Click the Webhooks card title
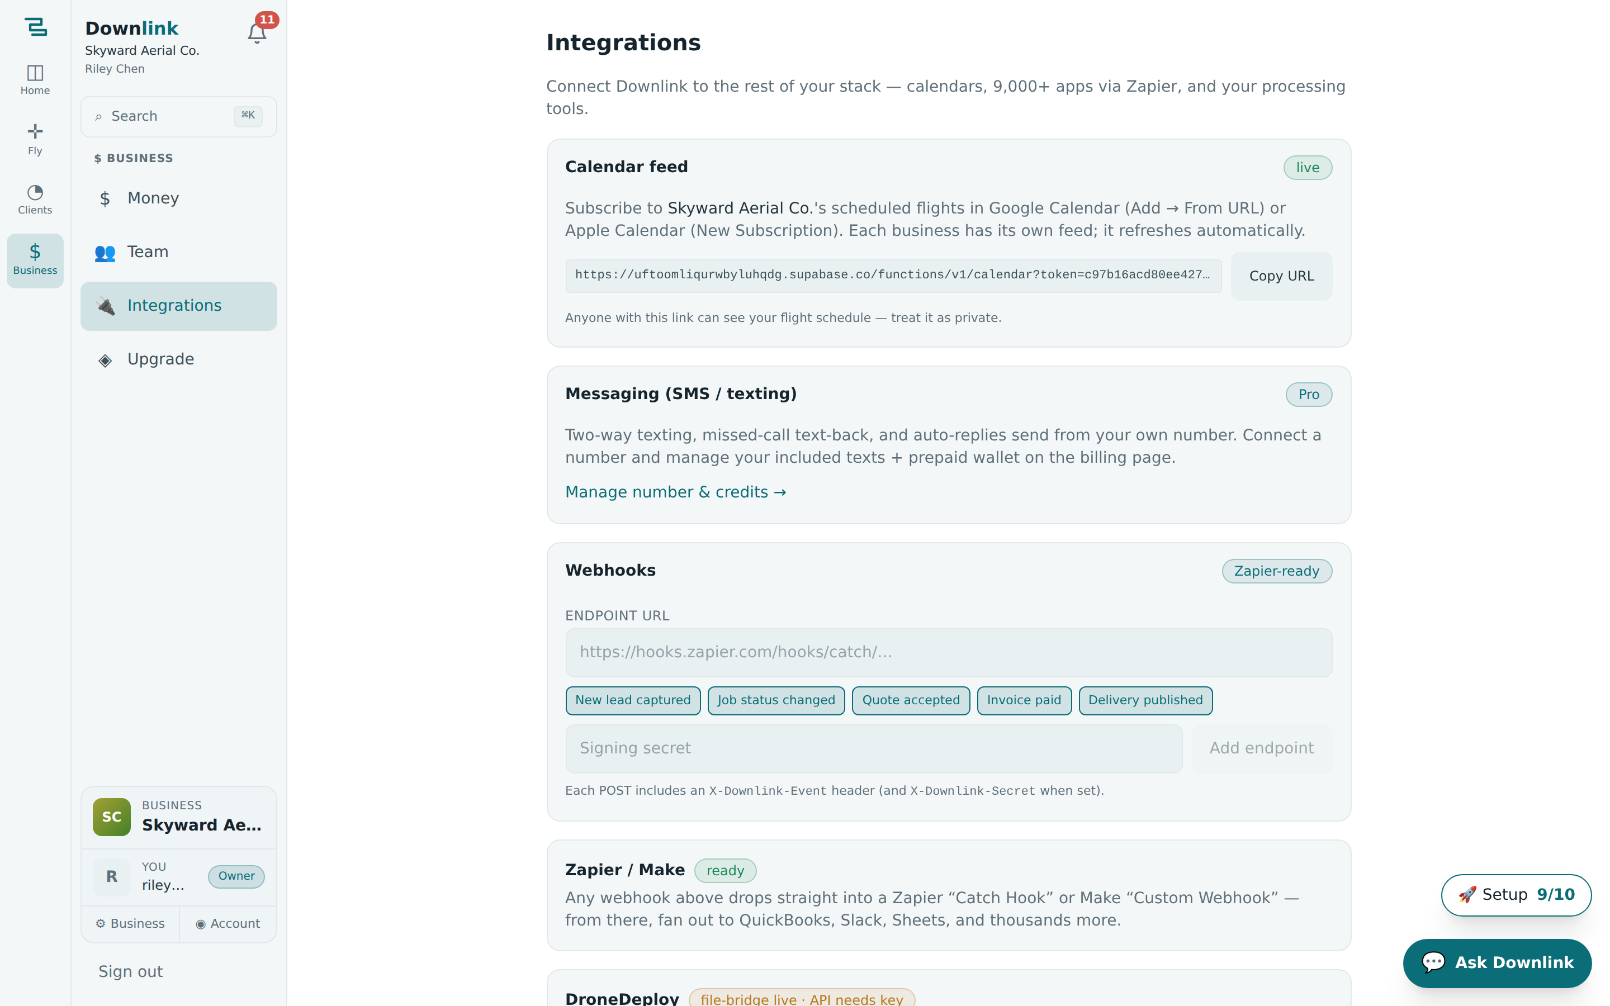The image size is (1610, 1006). tap(610, 571)
